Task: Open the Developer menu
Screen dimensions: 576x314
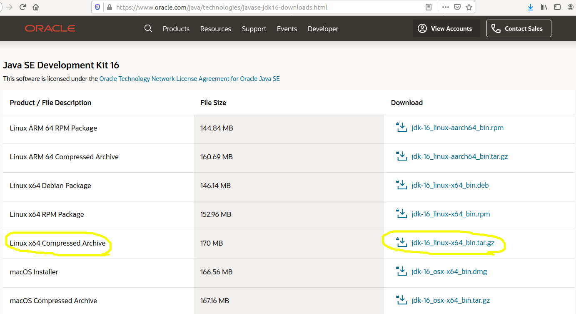Action: pos(323,29)
